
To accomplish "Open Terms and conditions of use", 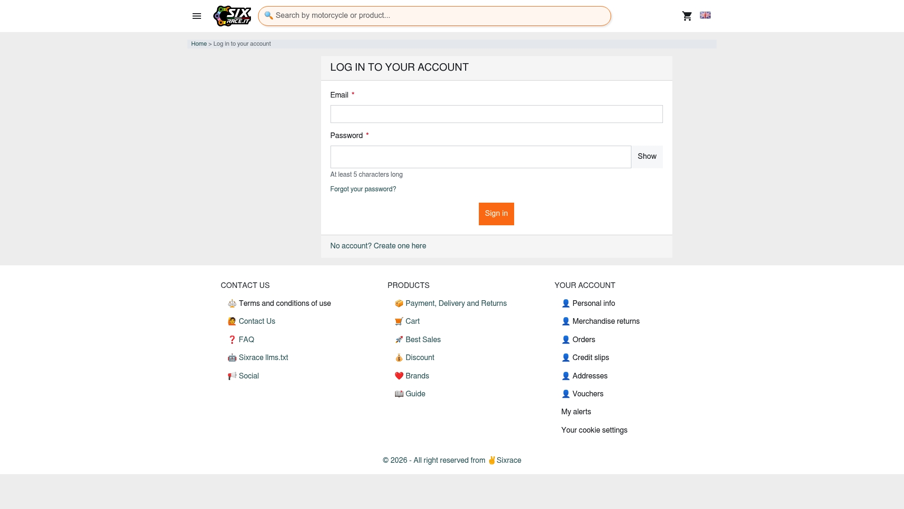I will click(284, 304).
